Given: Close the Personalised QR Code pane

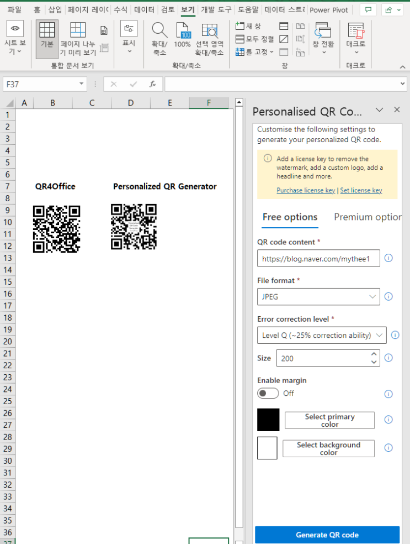Looking at the screenshot, I should (x=397, y=109).
